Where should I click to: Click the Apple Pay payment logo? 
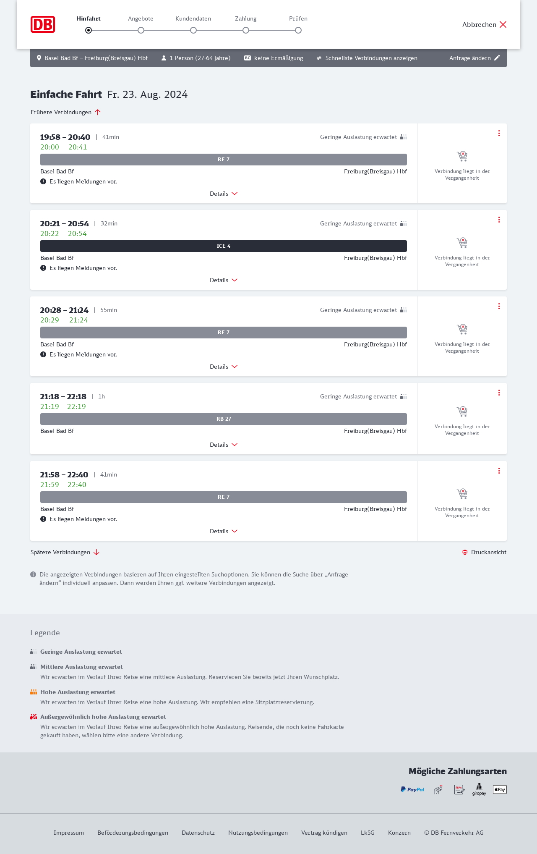pos(500,789)
